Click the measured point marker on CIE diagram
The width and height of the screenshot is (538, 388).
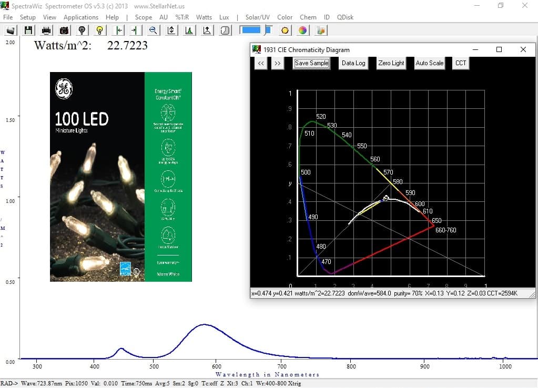click(386, 198)
